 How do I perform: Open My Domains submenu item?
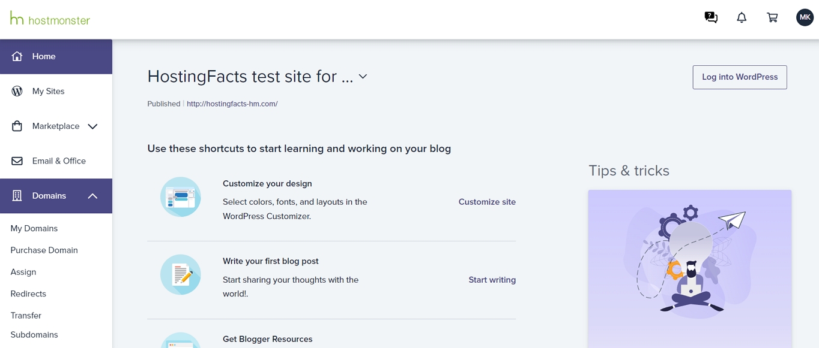[x=34, y=228]
